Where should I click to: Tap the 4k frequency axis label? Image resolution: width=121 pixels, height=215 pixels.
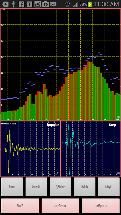pyautogui.click(x=93, y=119)
